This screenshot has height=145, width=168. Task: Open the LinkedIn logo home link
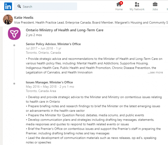click(8, 6)
